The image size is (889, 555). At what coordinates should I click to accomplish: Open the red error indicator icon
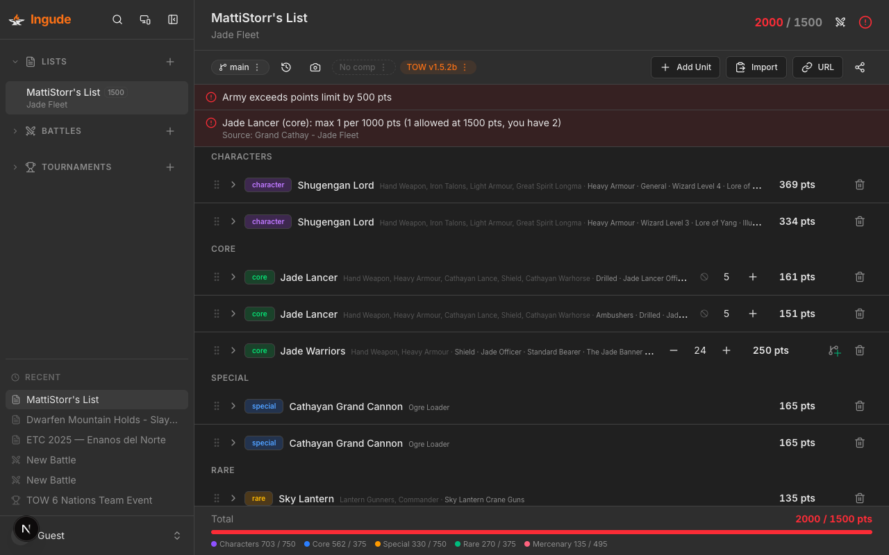coord(865,22)
